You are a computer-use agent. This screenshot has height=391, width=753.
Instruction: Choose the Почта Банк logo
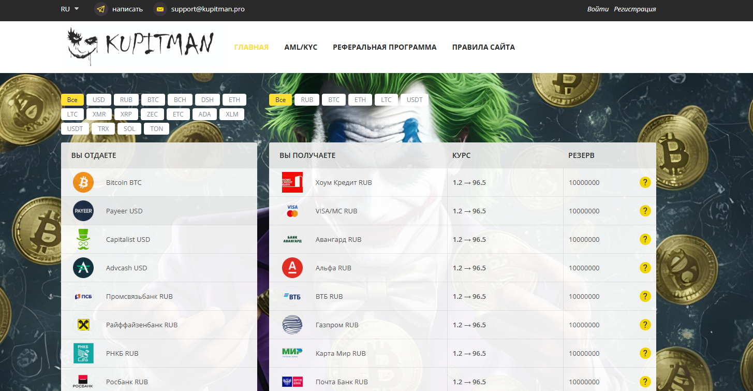point(292,382)
